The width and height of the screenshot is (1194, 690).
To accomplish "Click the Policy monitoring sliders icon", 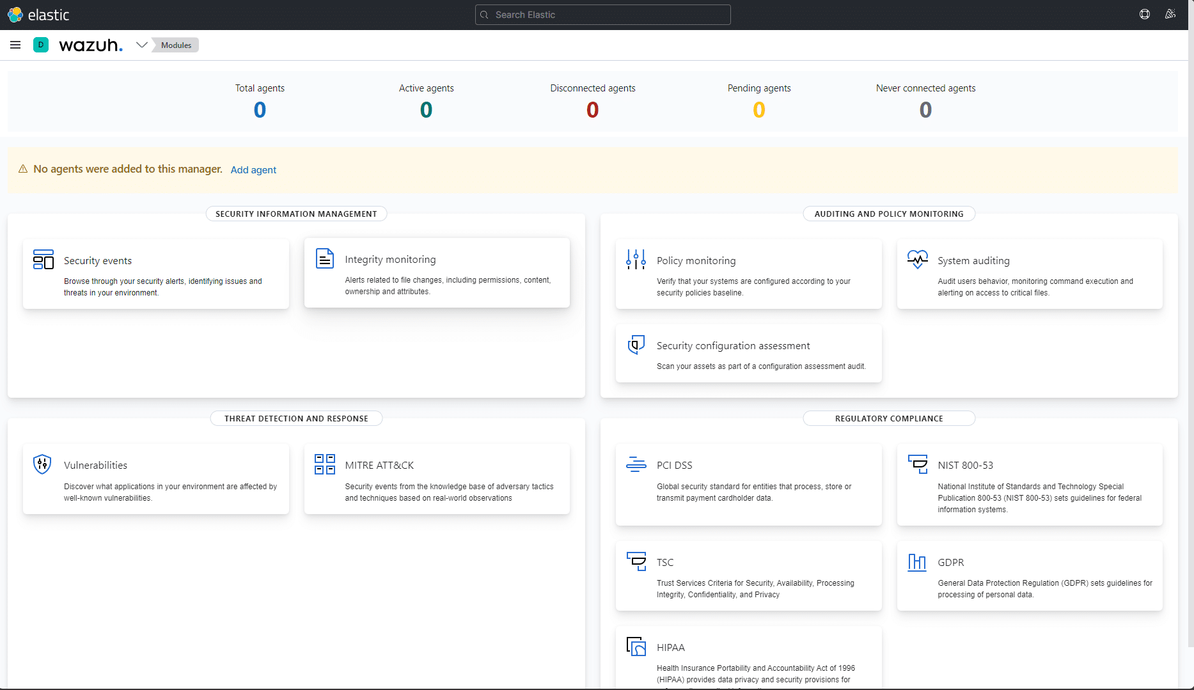I will point(636,259).
